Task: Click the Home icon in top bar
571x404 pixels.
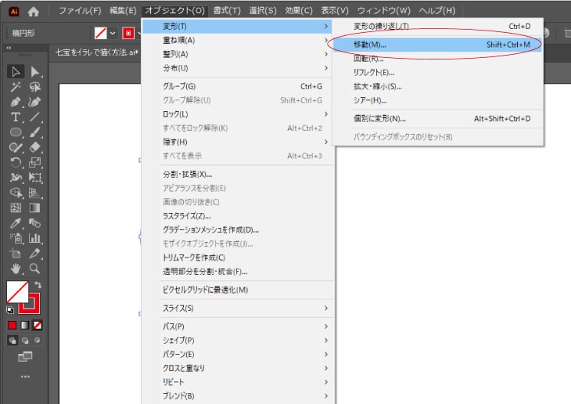Action: (33, 11)
